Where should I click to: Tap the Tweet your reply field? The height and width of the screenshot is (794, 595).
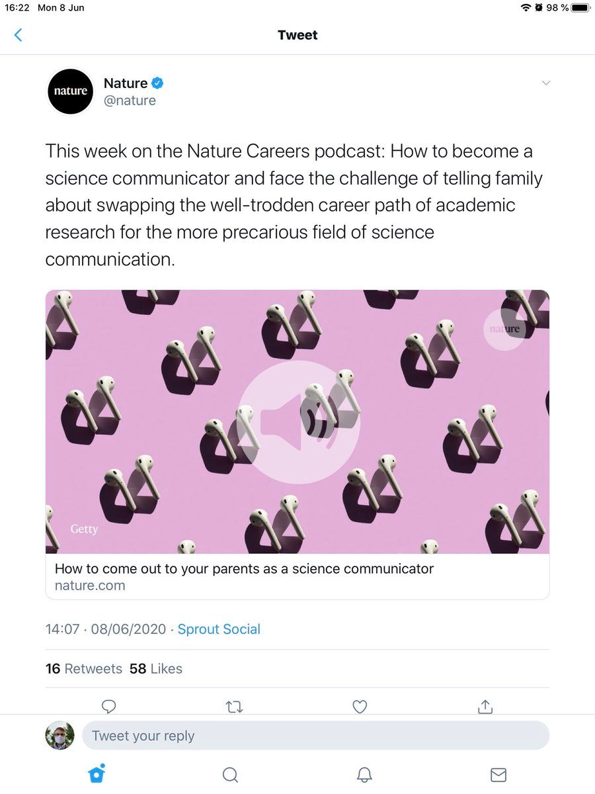[x=315, y=736]
